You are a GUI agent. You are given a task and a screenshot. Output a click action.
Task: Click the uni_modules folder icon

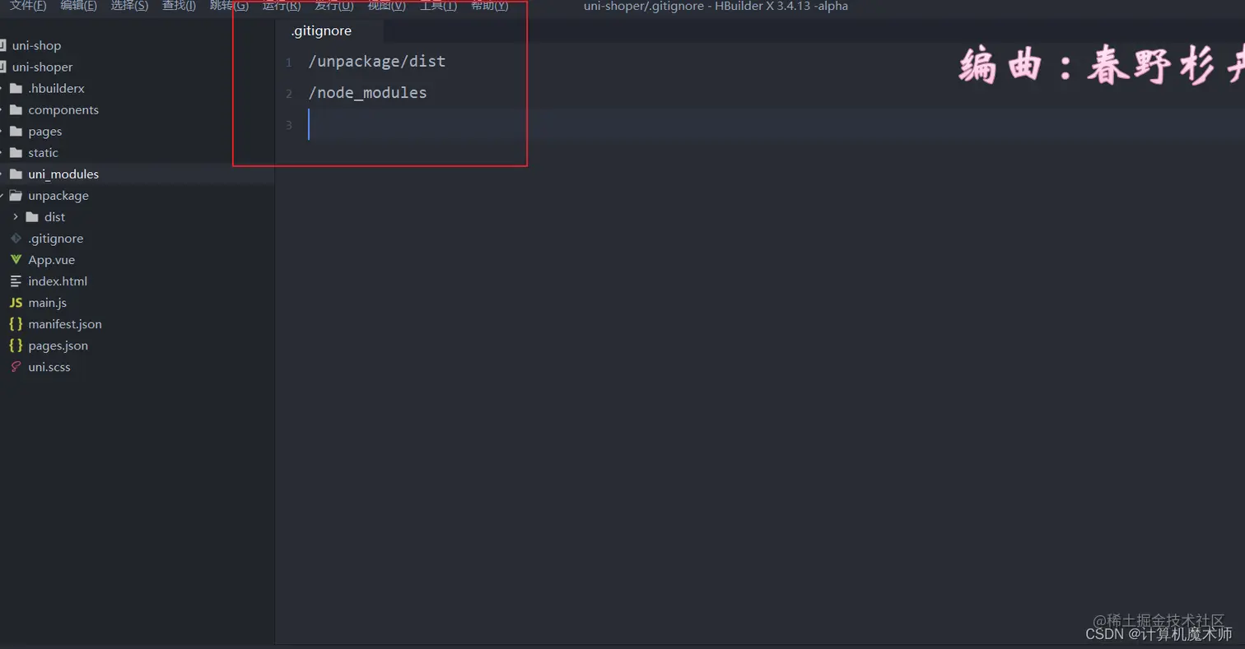16,174
